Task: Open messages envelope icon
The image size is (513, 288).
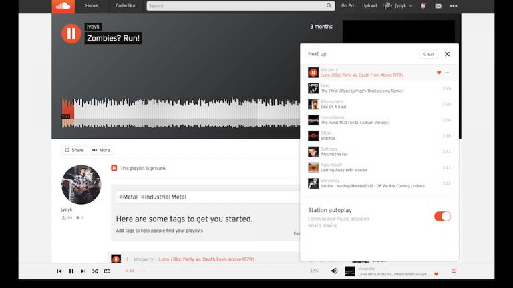Action: [x=438, y=6]
